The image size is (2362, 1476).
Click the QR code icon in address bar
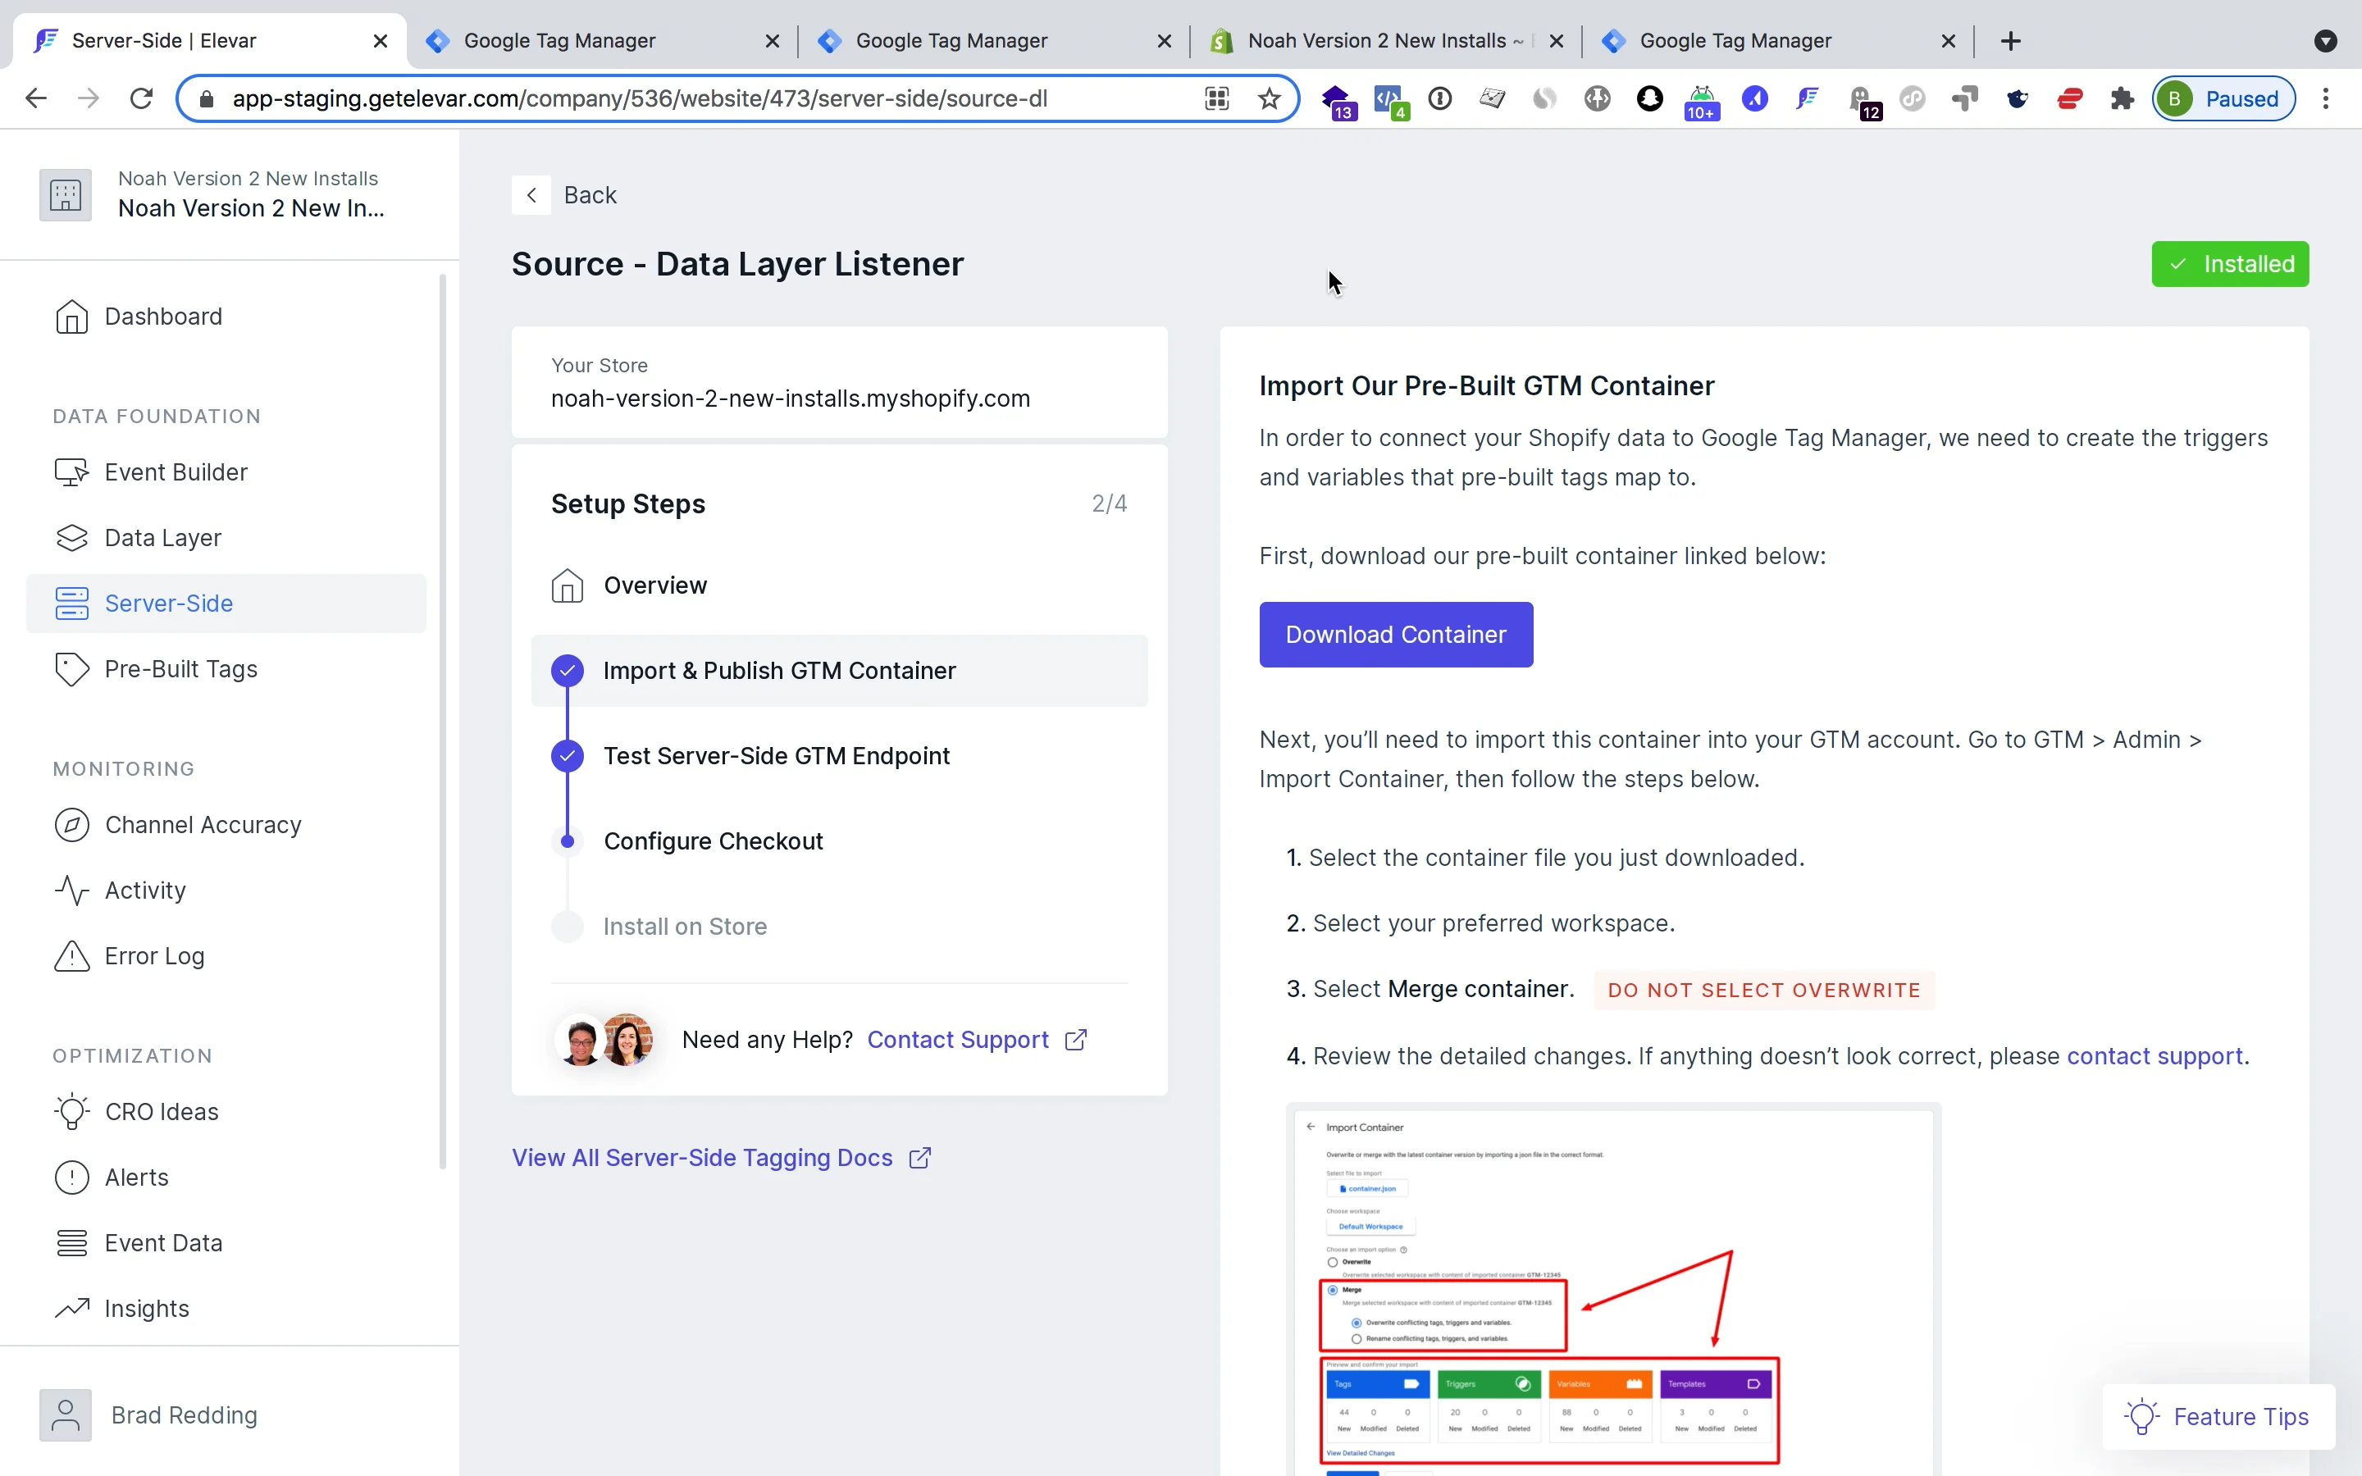[x=1216, y=98]
